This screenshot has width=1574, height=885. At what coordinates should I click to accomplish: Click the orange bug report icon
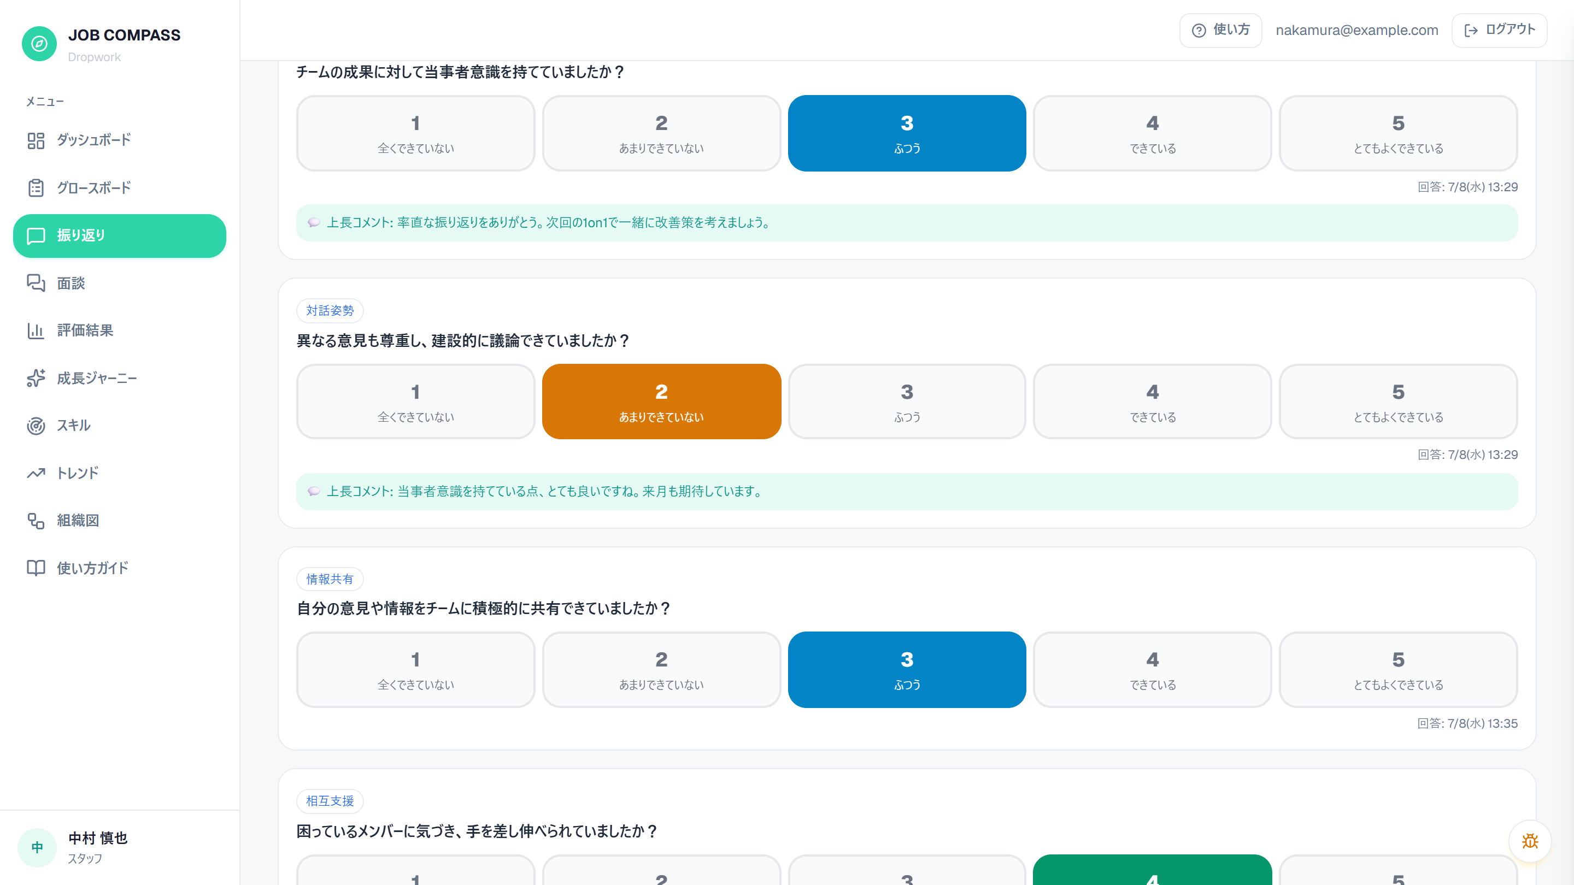tap(1530, 841)
